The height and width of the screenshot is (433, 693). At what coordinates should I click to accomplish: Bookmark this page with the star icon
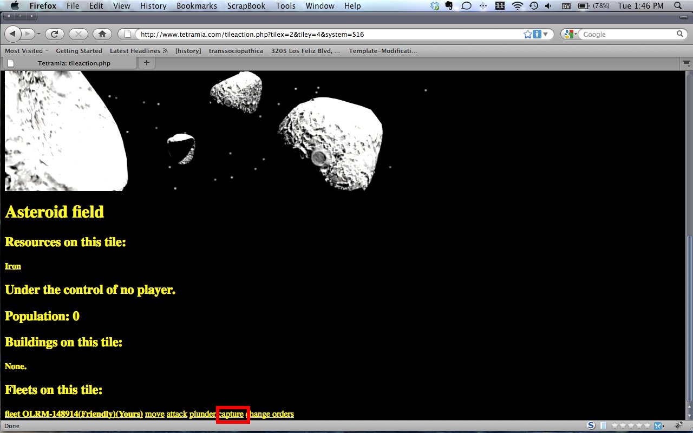527,34
